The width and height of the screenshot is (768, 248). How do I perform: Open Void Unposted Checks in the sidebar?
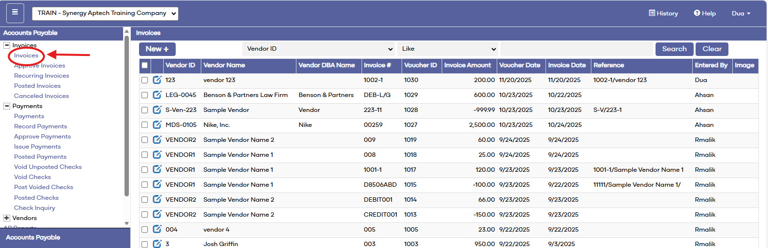point(48,167)
